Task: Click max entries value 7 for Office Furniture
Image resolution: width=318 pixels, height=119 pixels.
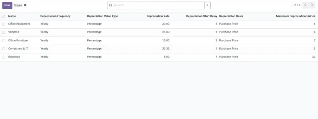Action: [x=315, y=40]
